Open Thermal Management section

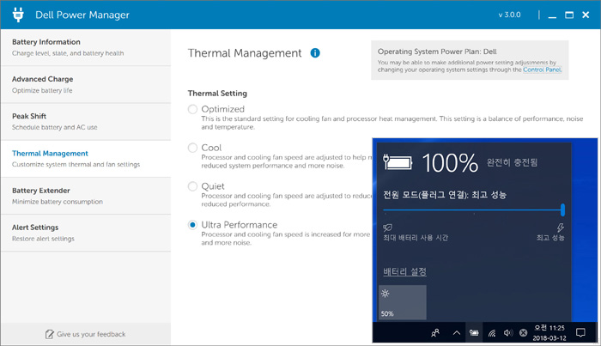click(86, 159)
